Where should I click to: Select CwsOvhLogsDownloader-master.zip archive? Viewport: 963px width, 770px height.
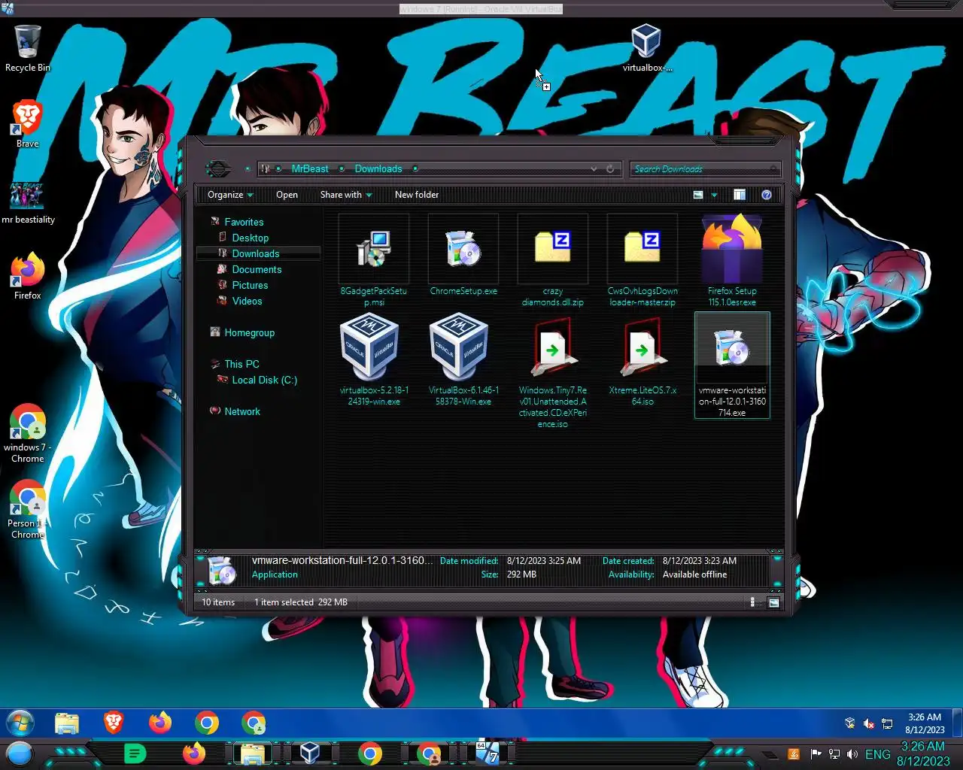point(643,260)
